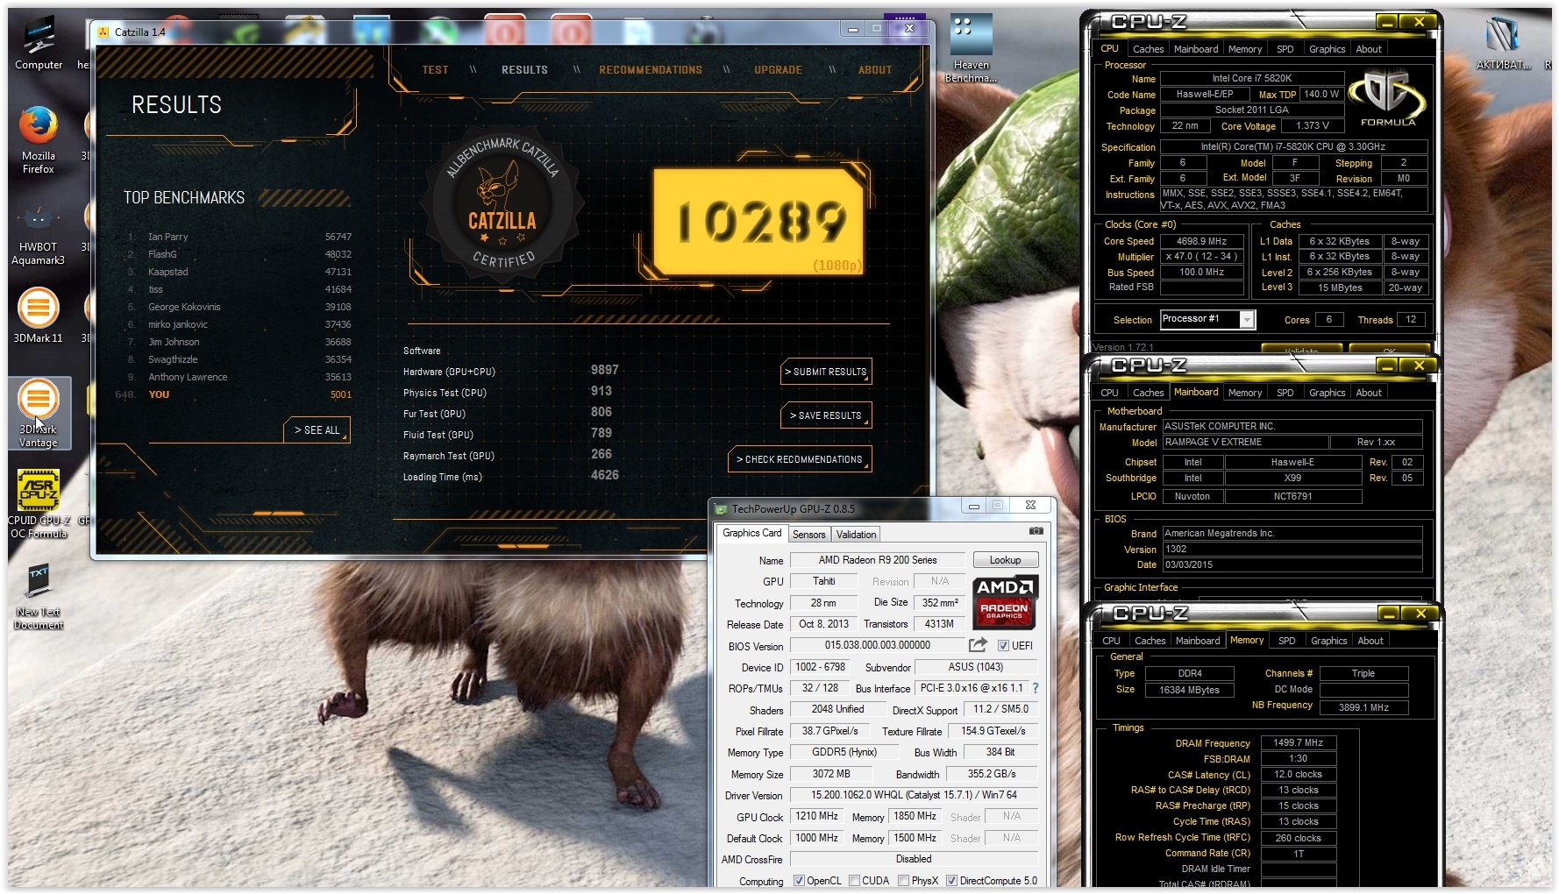Click the OC Formula logo in CPU-Z
The width and height of the screenshot is (1559, 894).
coord(1387,98)
